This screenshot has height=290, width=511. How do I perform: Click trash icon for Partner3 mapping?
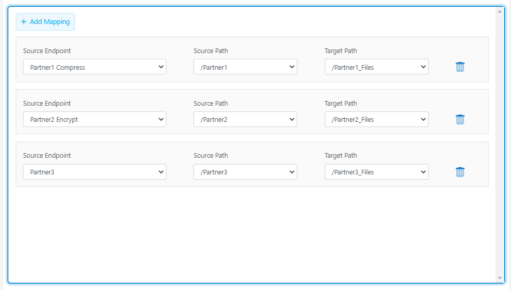tap(460, 172)
